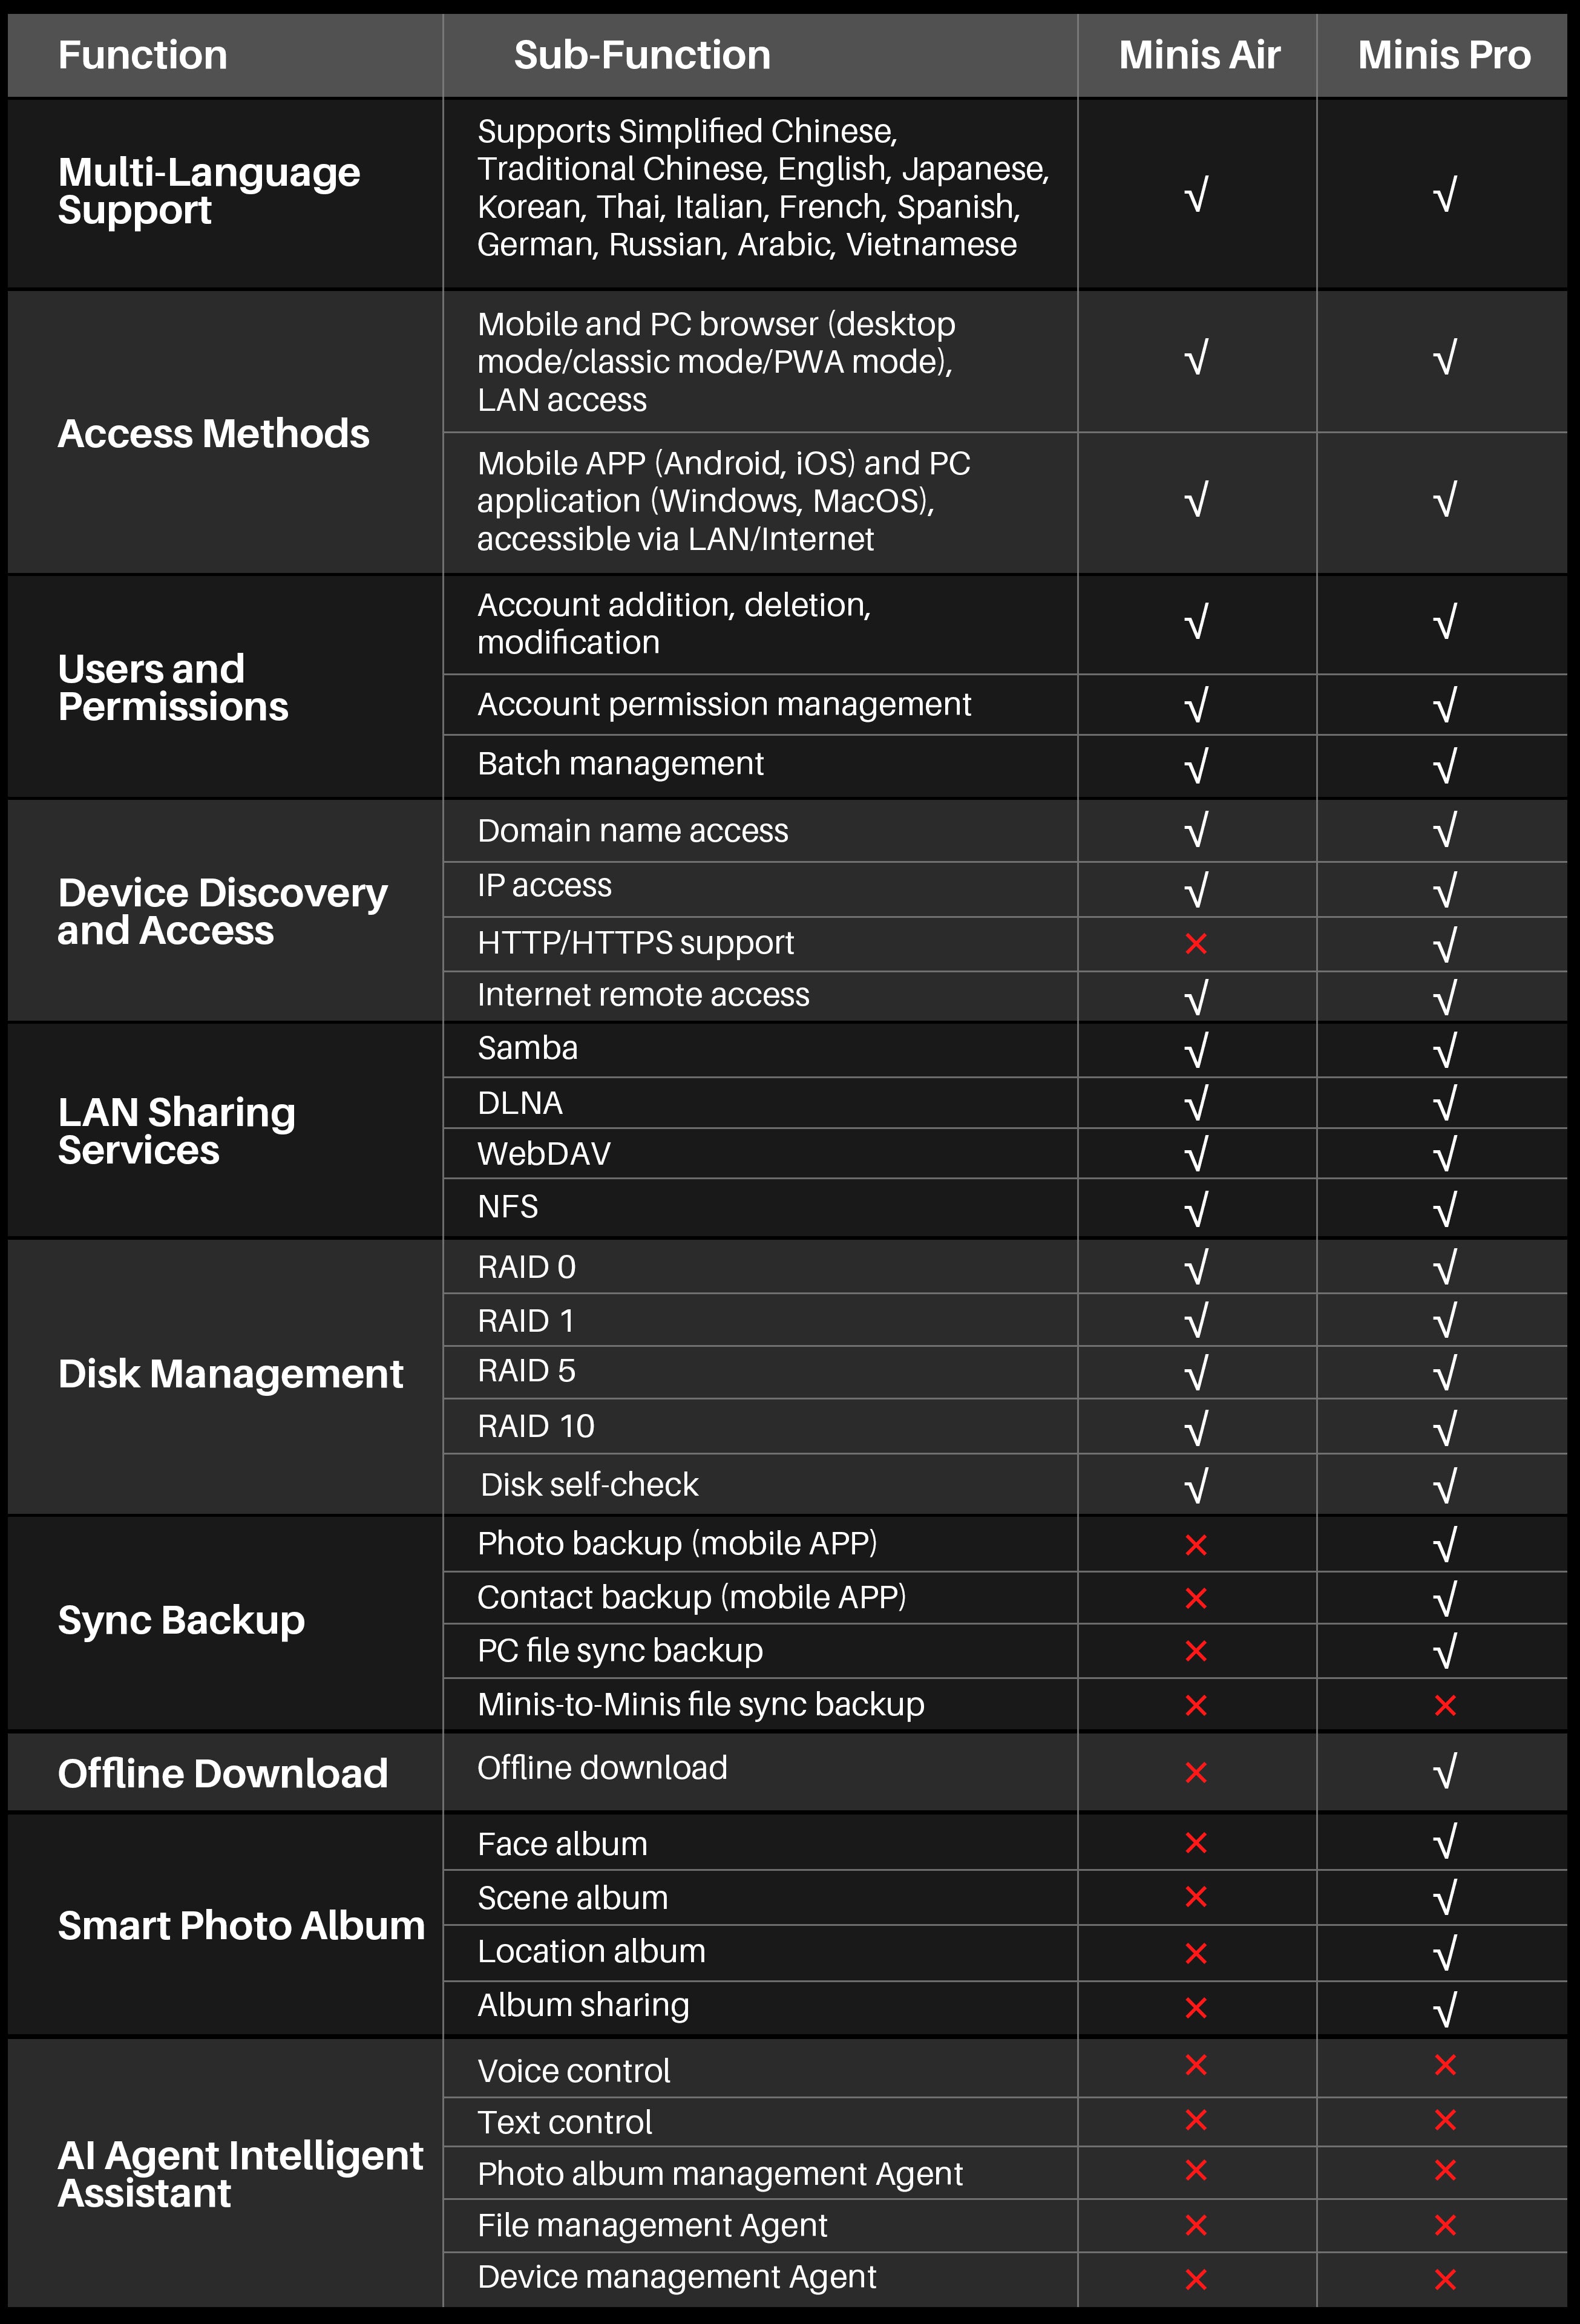1580x2324 pixels.
Task: Click Minis Pro red X for Minis-to-Minis backup
Action: coord(1444,1705)
